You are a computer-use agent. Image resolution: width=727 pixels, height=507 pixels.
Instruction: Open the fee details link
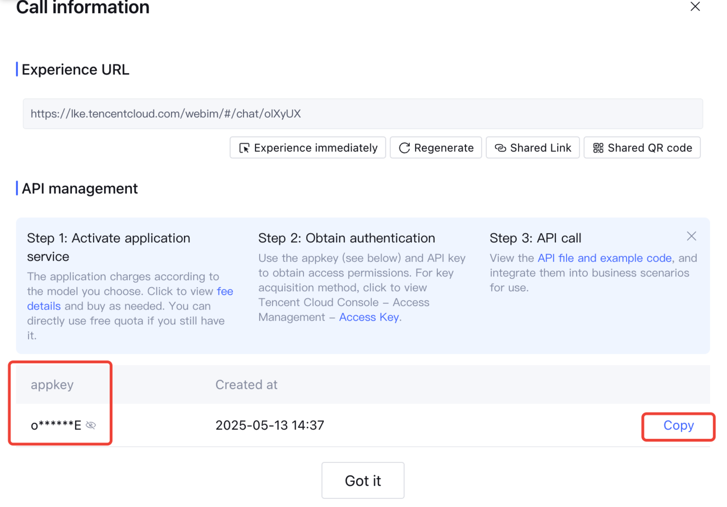point(225,291)
